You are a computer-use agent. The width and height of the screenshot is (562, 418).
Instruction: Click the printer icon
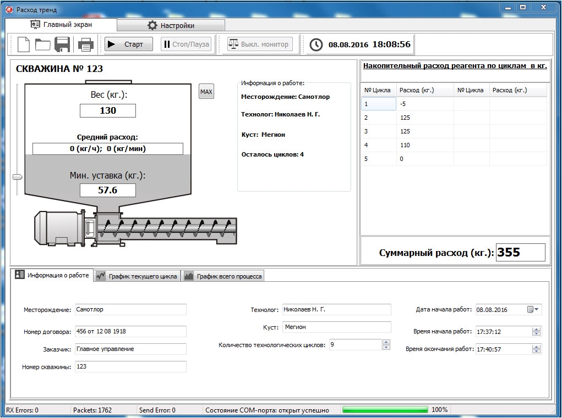click(86, 44)
